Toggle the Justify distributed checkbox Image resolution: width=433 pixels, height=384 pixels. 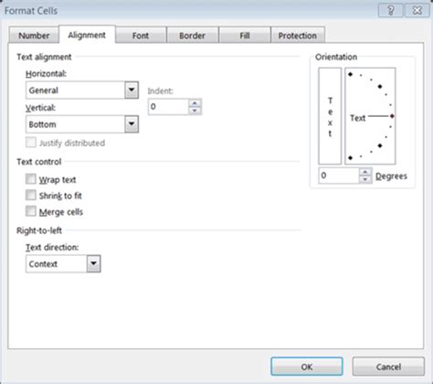31,143
